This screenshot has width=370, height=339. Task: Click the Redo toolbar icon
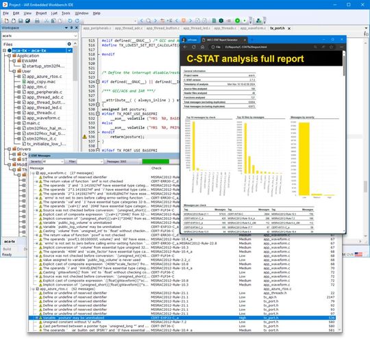[x=77, y=21]
